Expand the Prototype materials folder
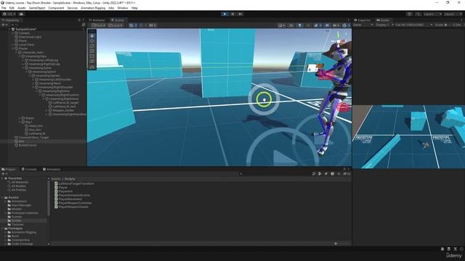465x261 pixels. (5, 213)
